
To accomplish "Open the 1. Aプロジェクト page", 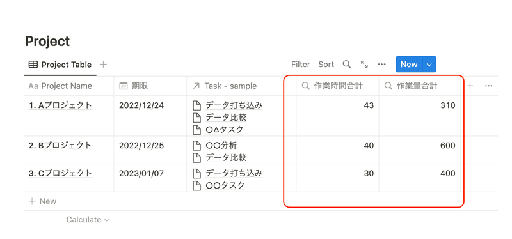I will click(60, 105).
